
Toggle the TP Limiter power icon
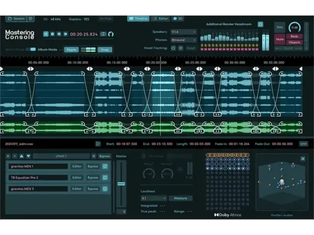pos(143,156)
